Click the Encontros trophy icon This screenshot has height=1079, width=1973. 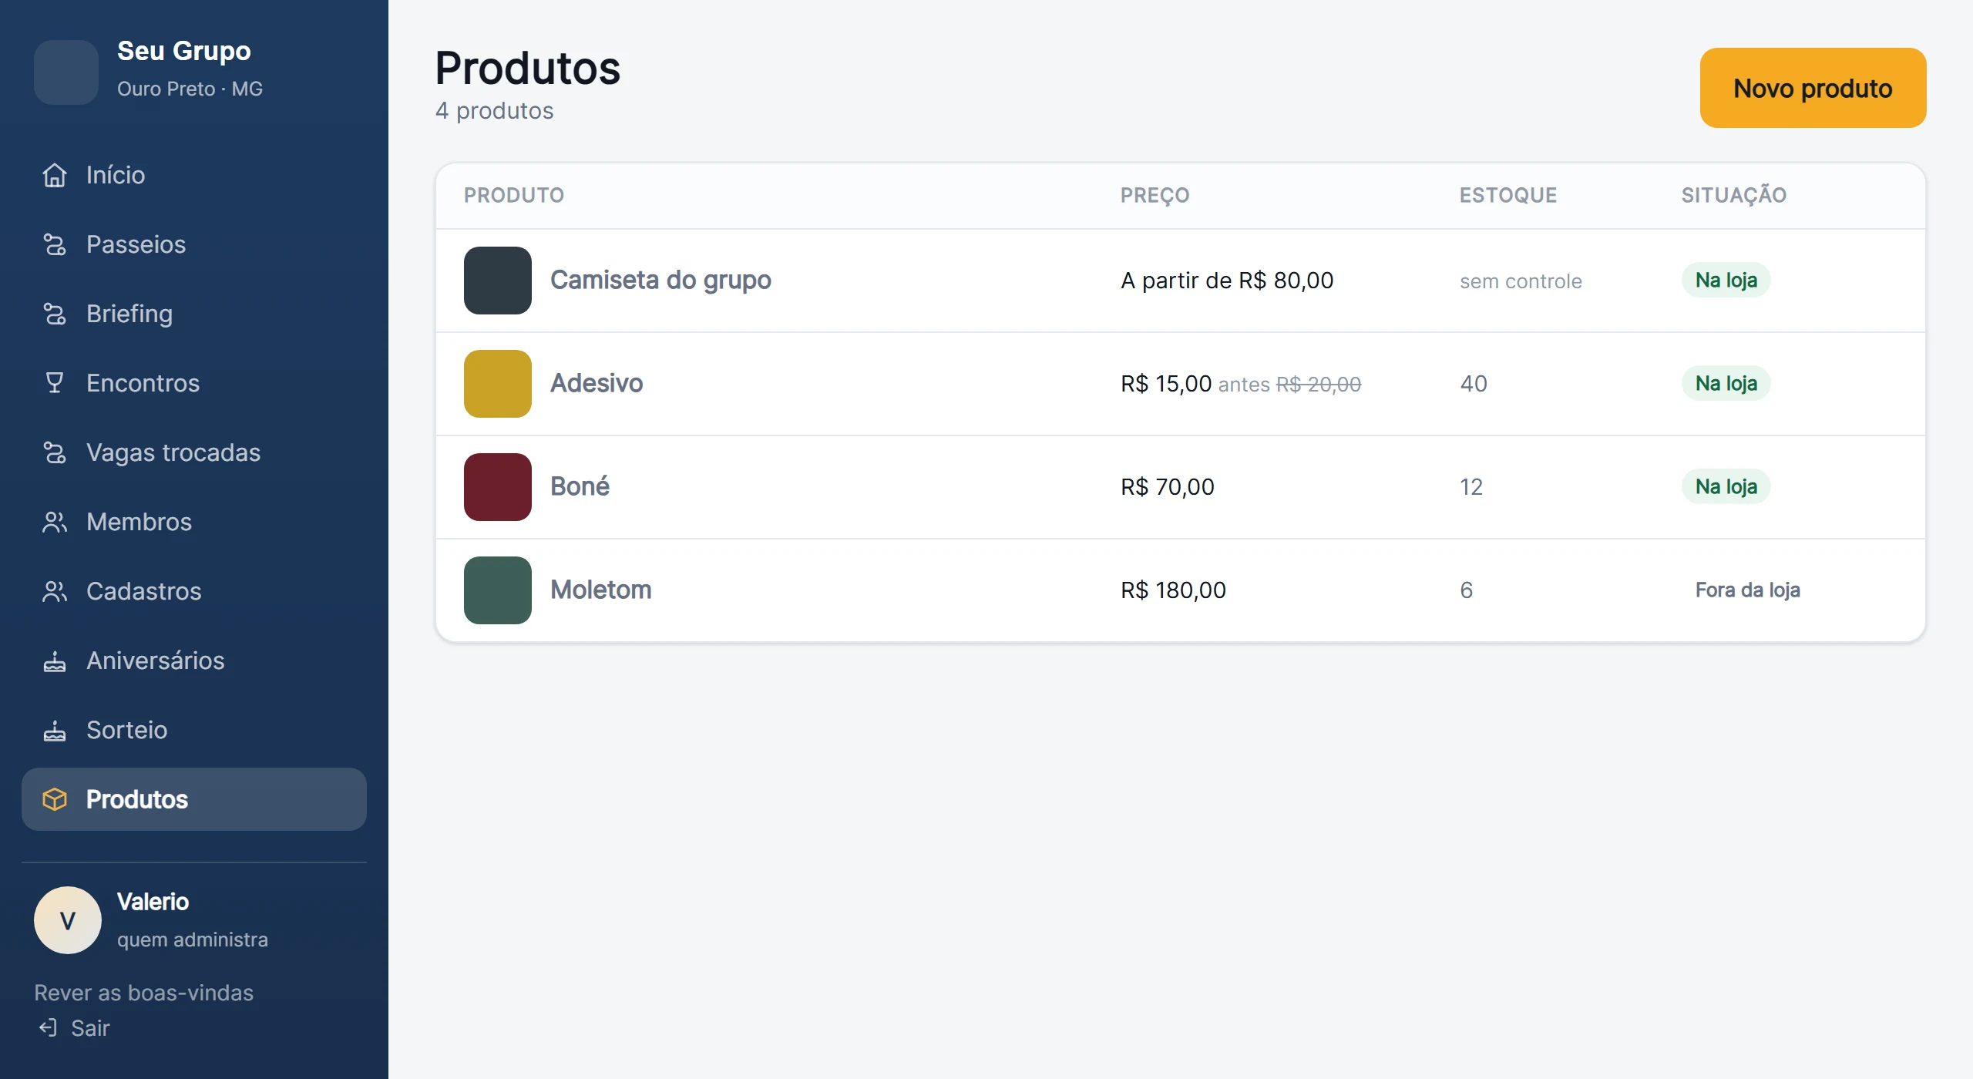55,383
